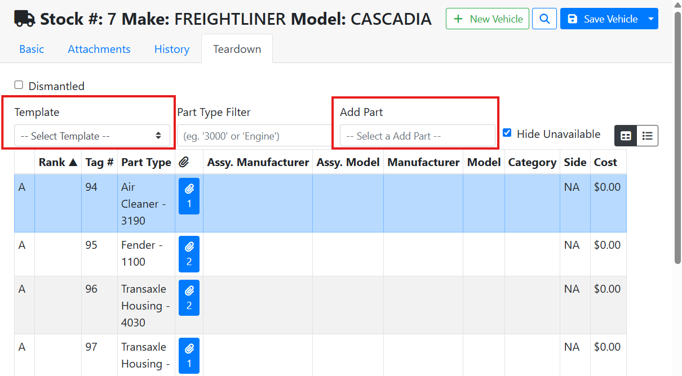
Task: Open attachments for Fender tag 95
Action: (189, 254)
